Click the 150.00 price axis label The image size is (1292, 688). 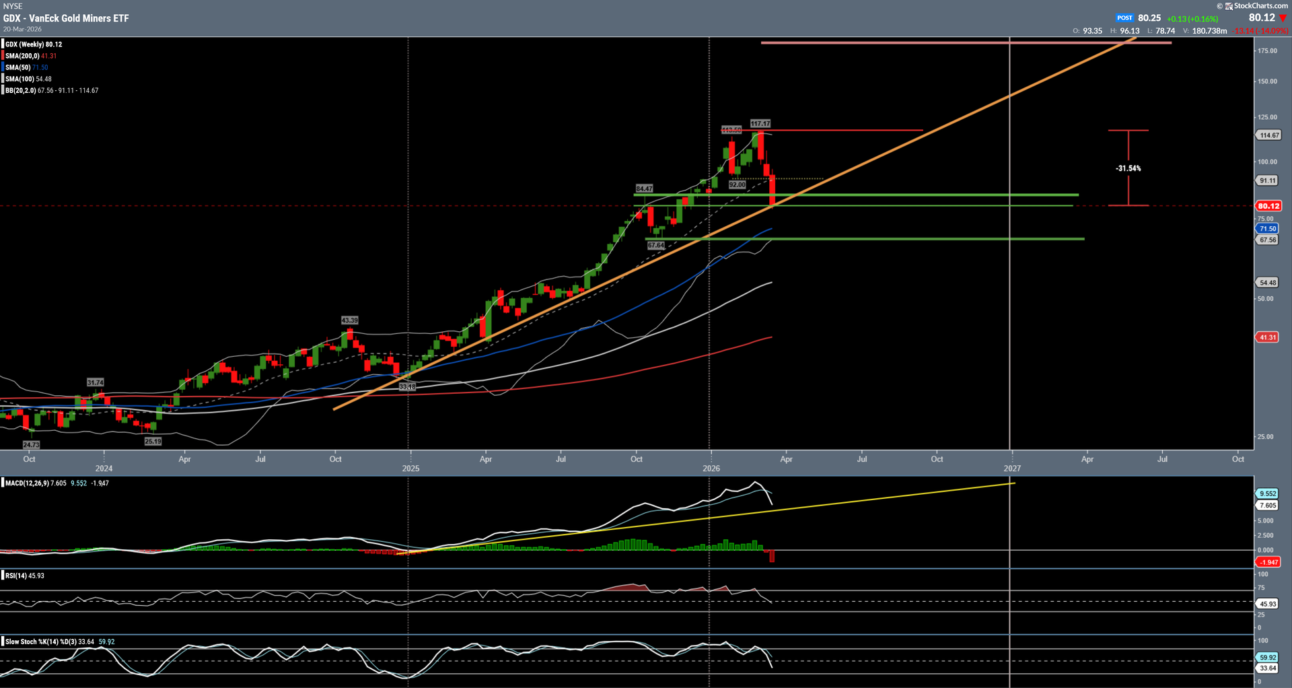point(1268,81)
